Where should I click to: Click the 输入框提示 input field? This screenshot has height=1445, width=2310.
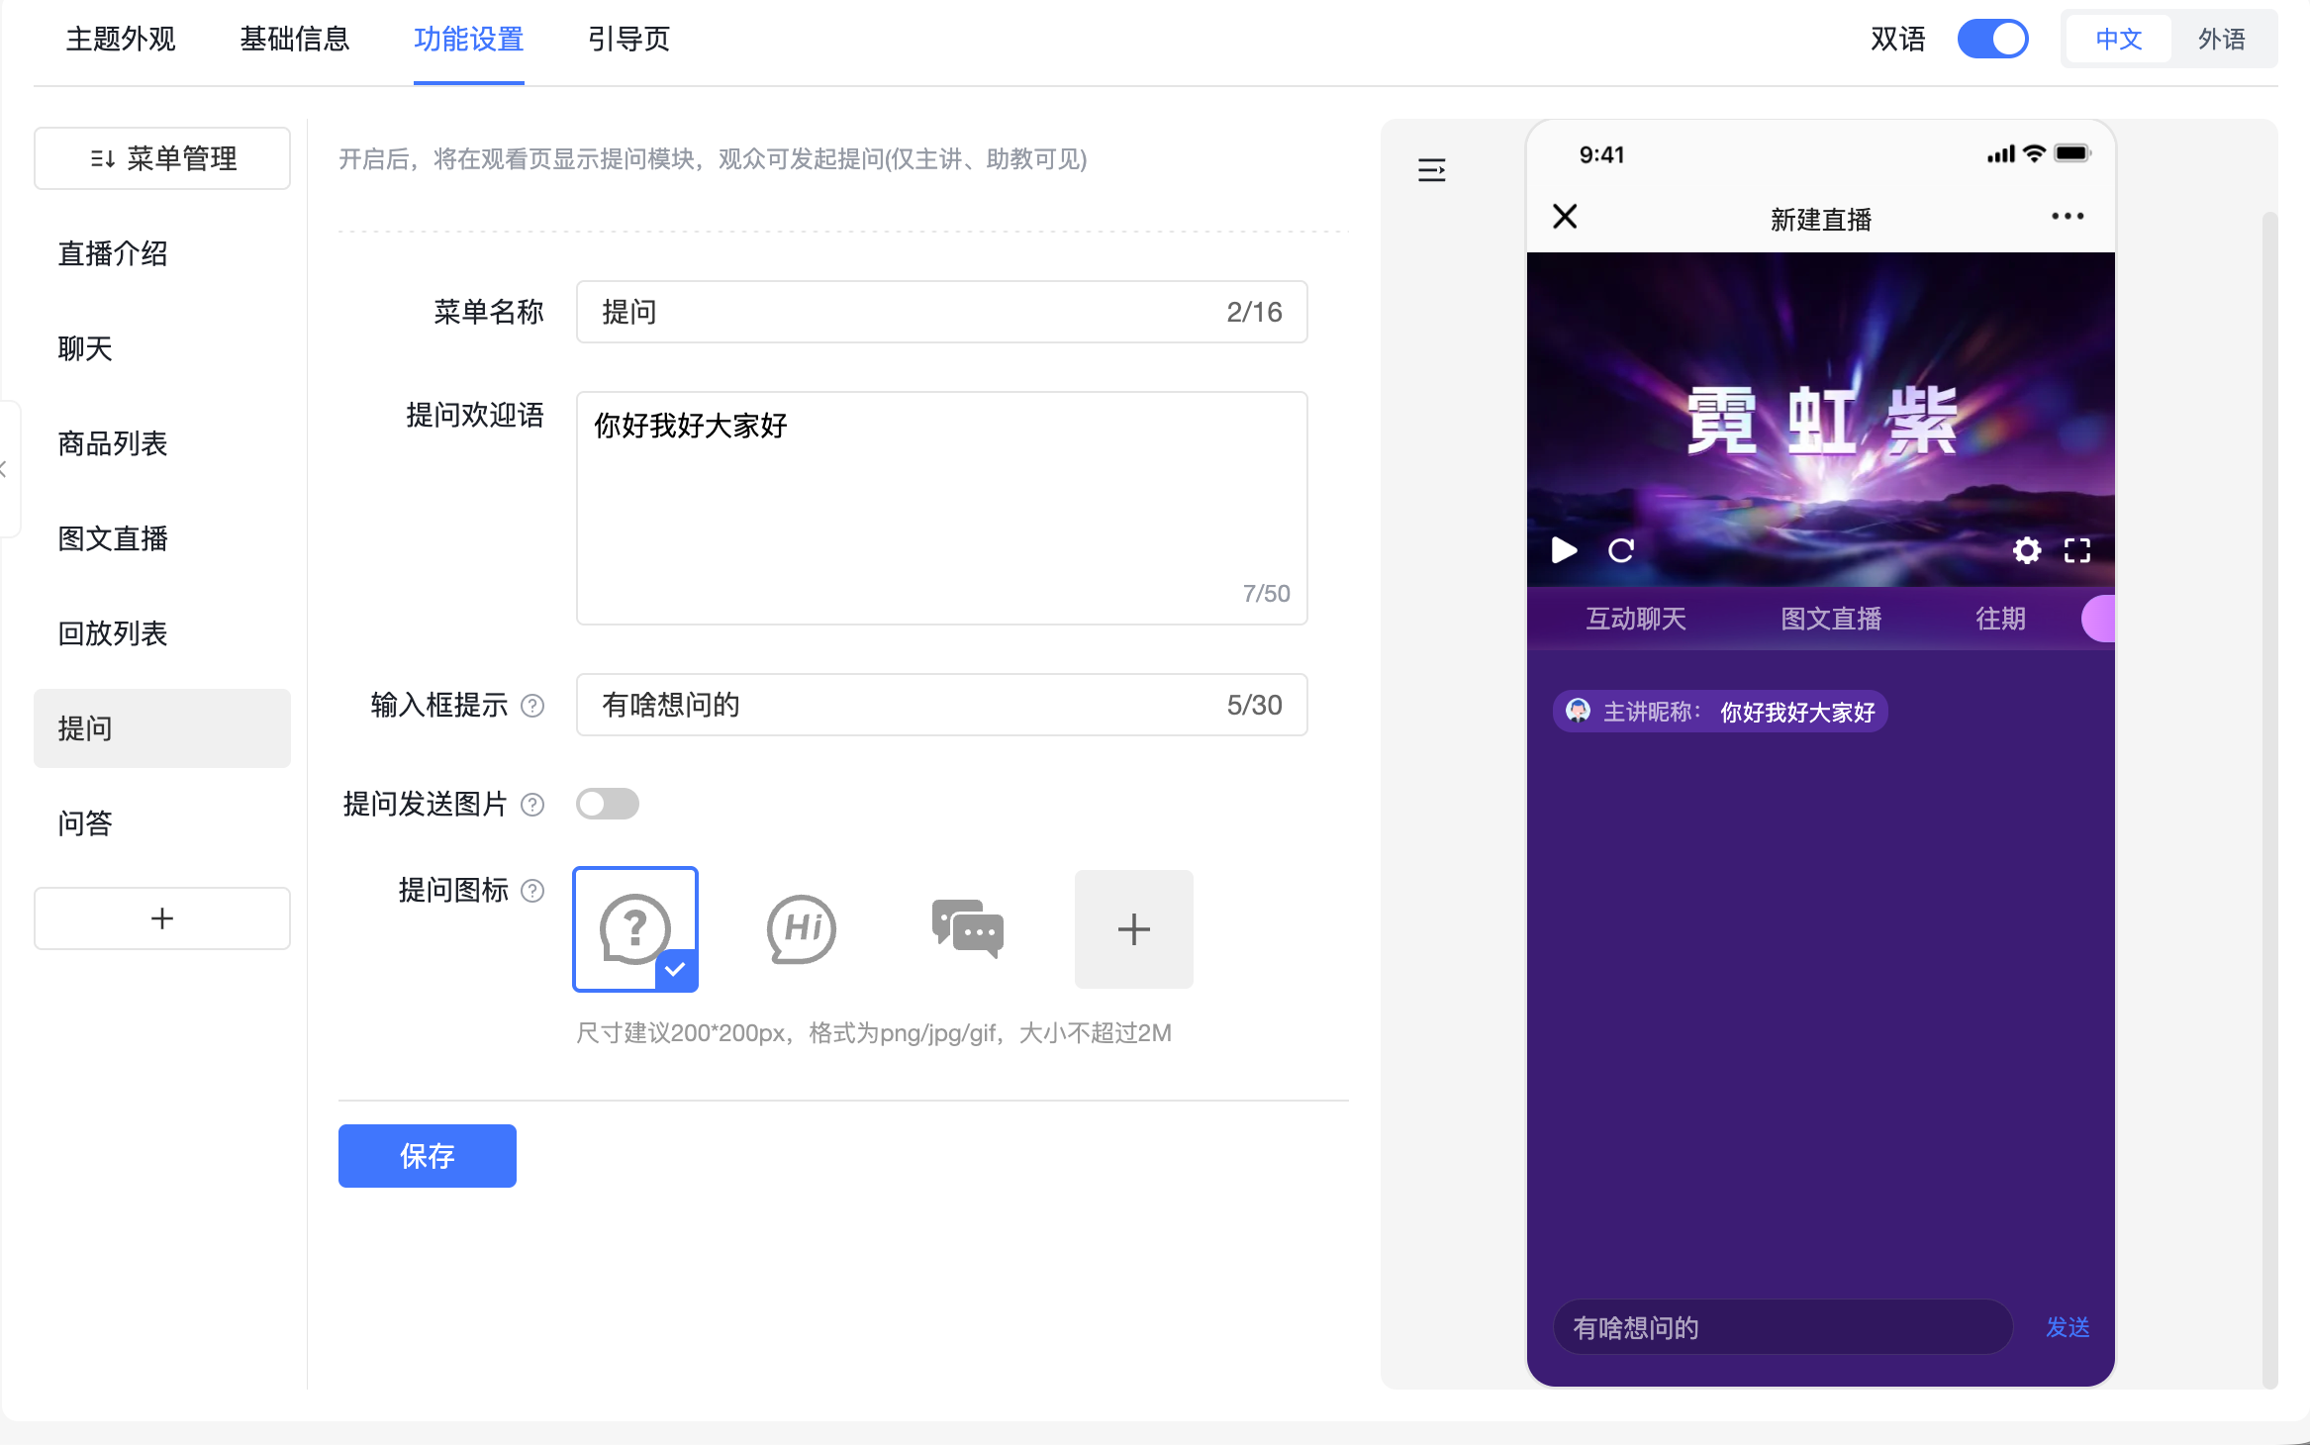[942, 705]
